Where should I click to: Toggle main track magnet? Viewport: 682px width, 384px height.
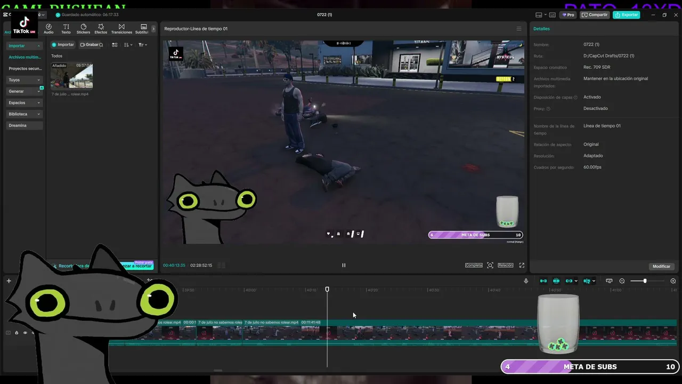pyautogui.click(x=543, y=281)
